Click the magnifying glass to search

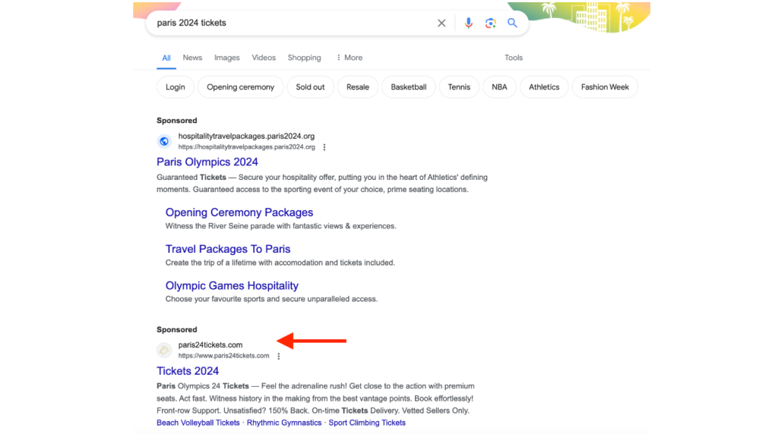(x=512, y=23)
